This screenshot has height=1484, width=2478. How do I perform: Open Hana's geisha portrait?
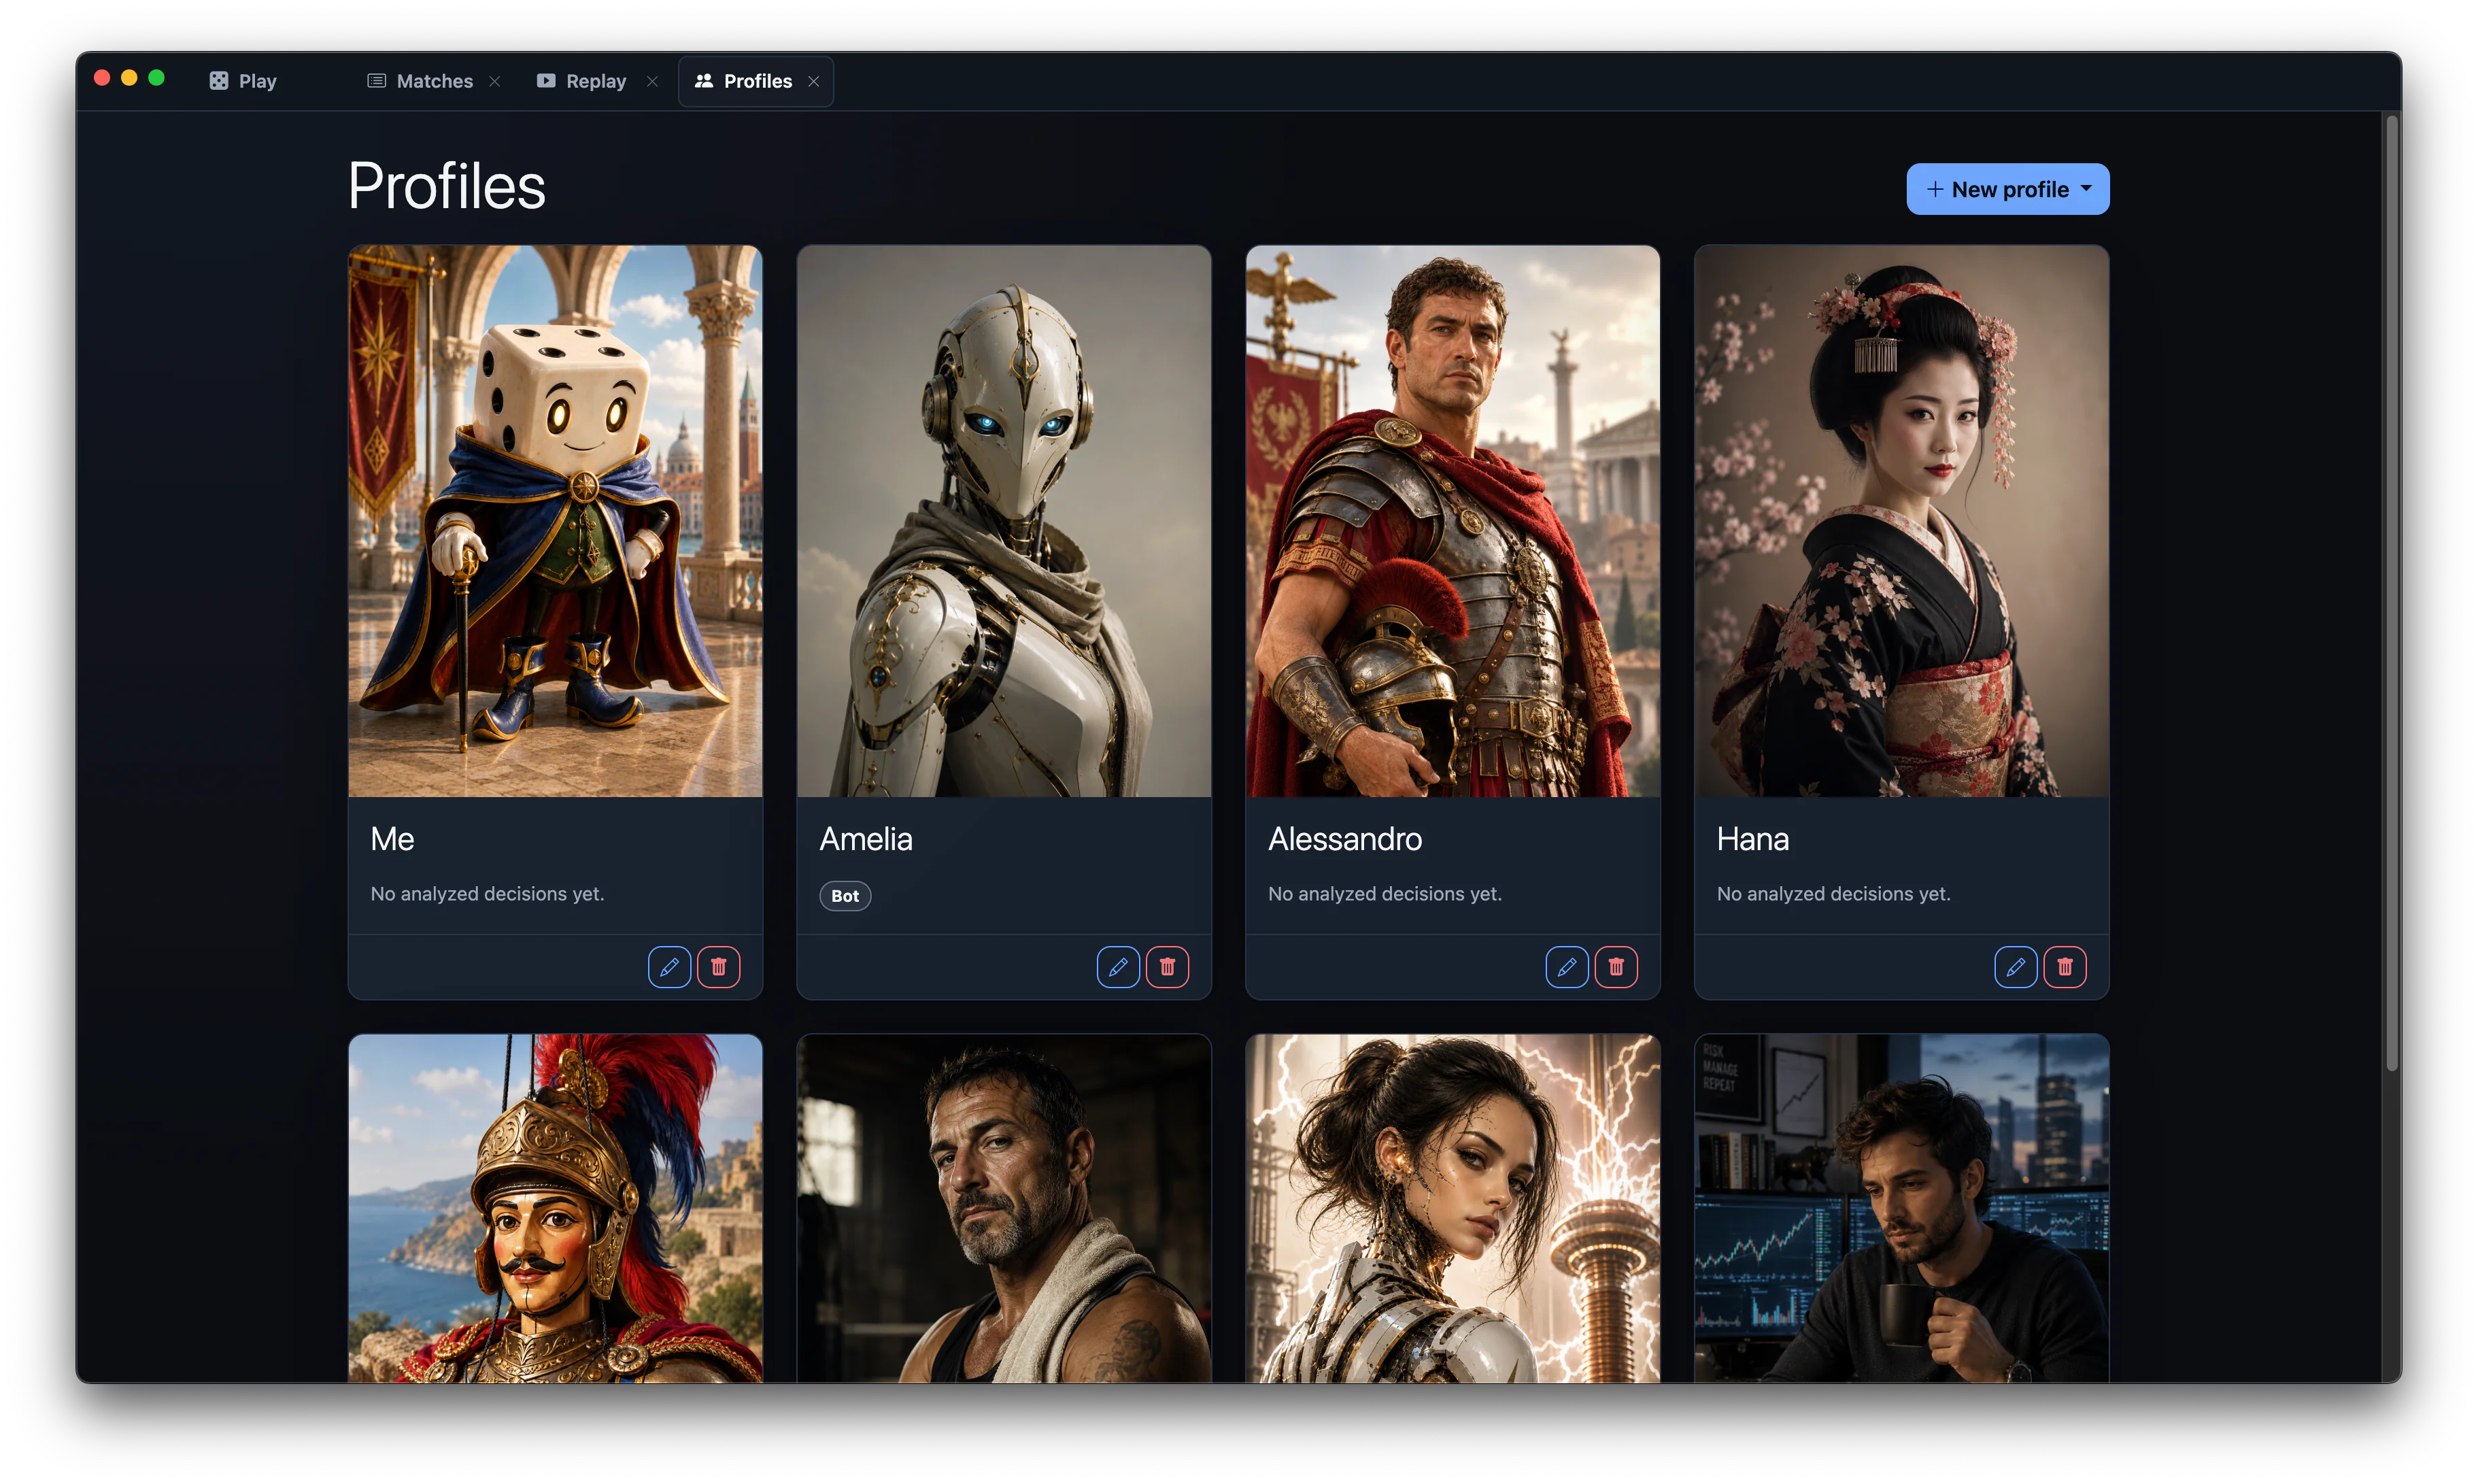1901,521
